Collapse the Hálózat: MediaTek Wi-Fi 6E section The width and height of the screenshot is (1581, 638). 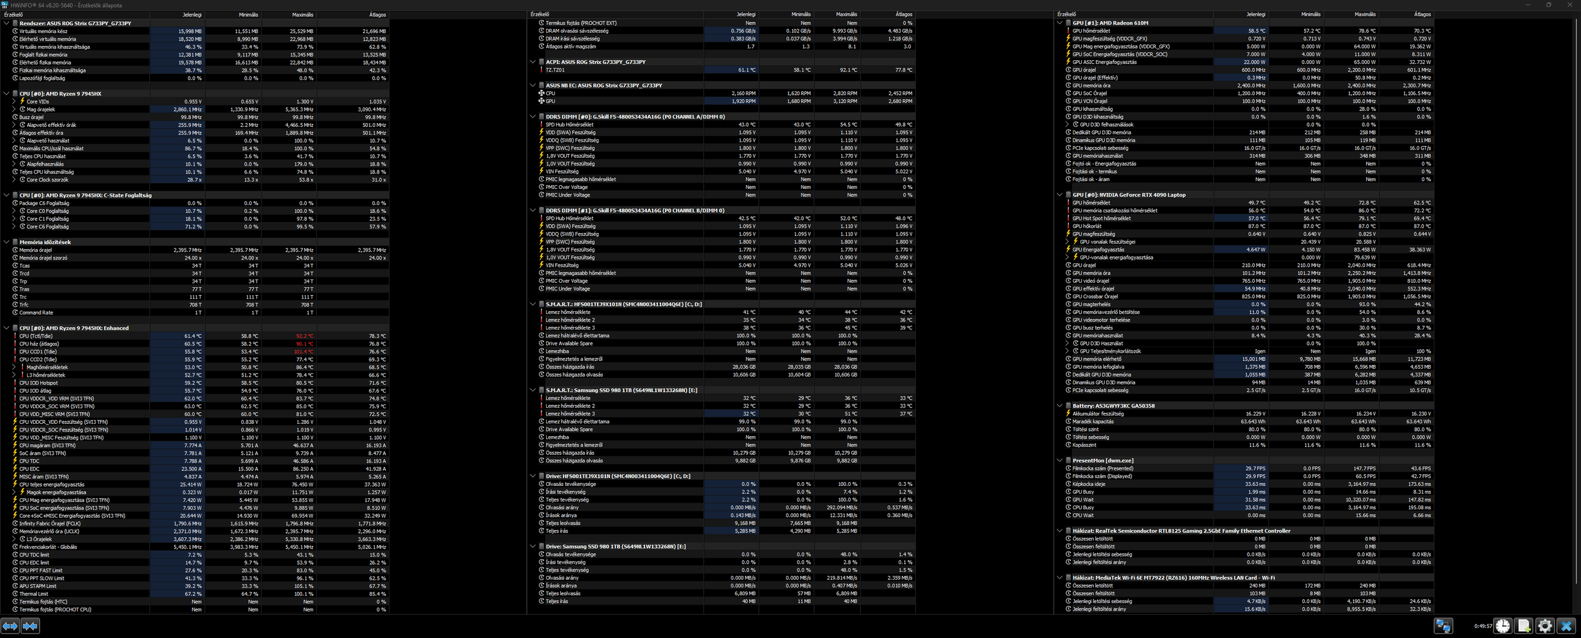pos(1060,578)
